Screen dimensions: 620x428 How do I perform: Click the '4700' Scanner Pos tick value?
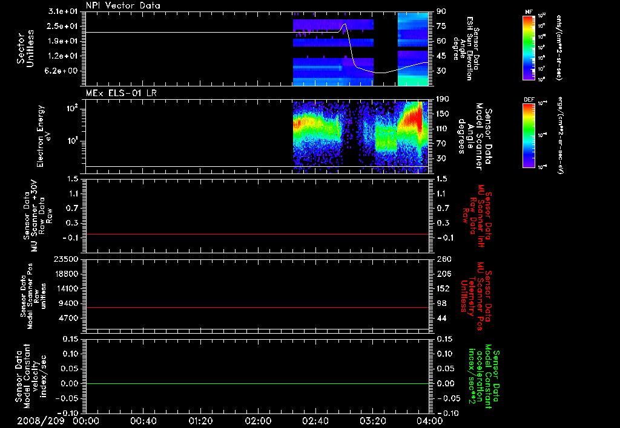68,318
